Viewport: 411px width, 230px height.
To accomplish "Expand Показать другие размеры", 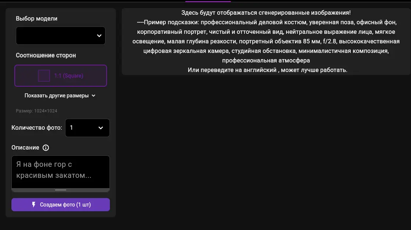I will point(57,96).
